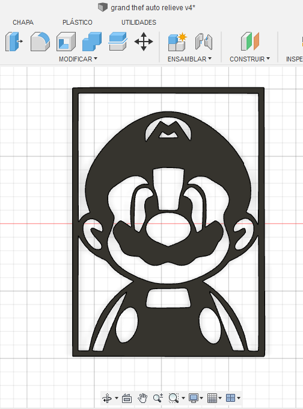The height and width of the screenshot is (409, 303).
Task: Click the Zoom Window icon
Action: [173, 398]
